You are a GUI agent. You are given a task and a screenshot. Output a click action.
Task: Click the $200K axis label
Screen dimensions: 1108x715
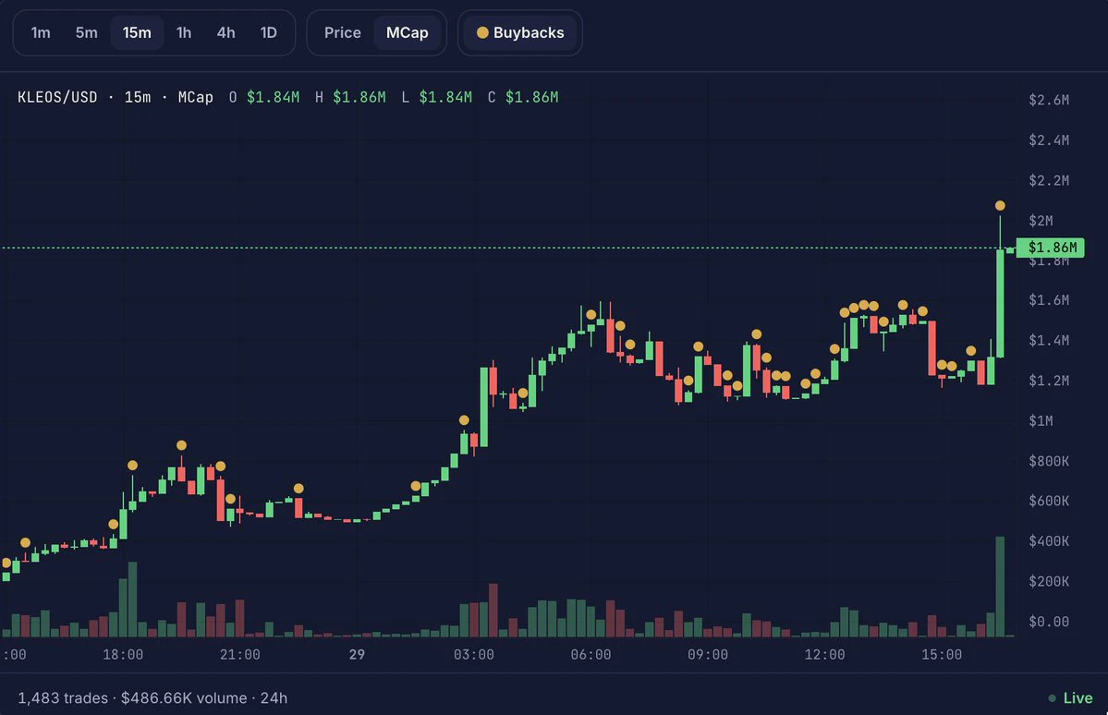pos(1049,581)
